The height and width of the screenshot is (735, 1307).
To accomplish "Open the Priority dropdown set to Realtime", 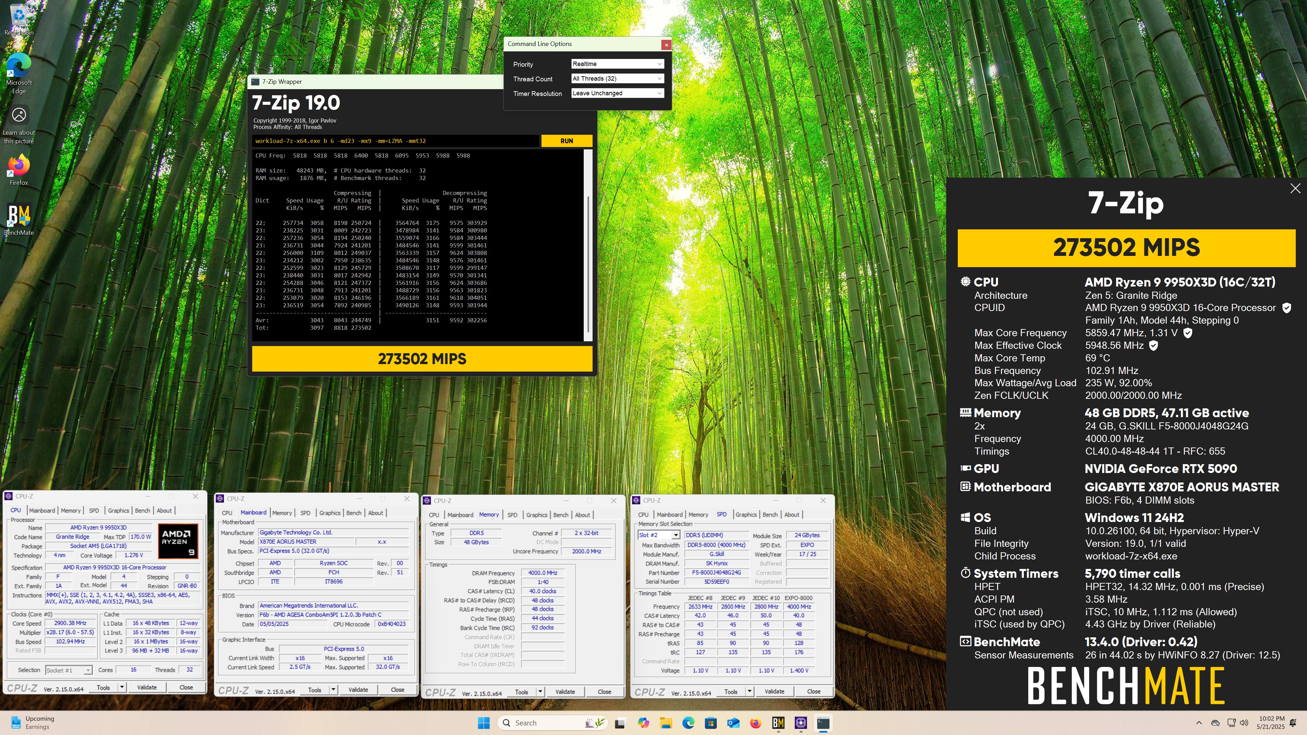I will pyautogui.click(x=617, y=64).
